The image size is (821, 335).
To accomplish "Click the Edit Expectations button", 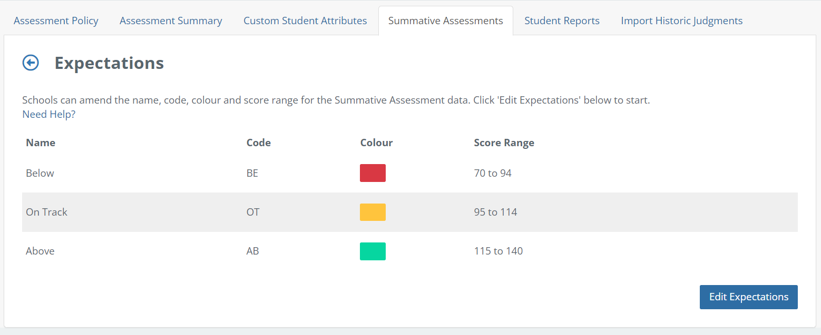I will (x=748, y=297).
